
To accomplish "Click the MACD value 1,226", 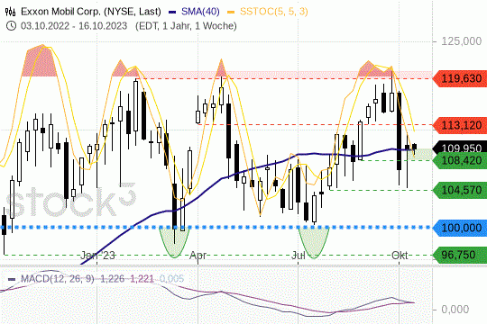I will point(113,279).
